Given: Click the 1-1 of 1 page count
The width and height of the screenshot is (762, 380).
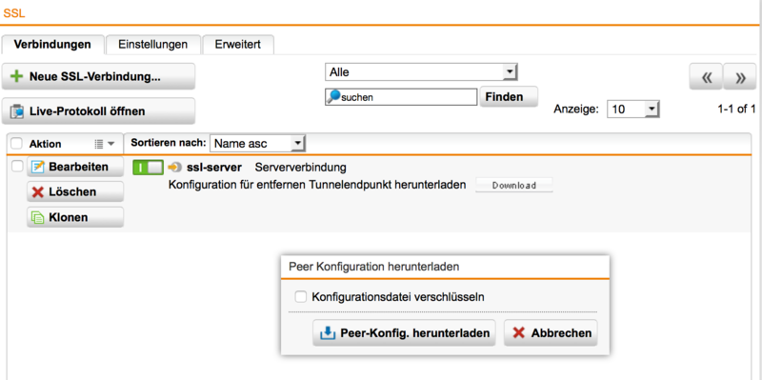Looking at the screenshot, I should pyautogui.click(x=736, y=110).
